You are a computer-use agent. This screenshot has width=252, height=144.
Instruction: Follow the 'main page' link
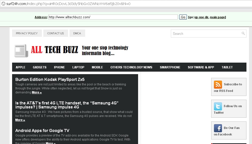(217, 17)
